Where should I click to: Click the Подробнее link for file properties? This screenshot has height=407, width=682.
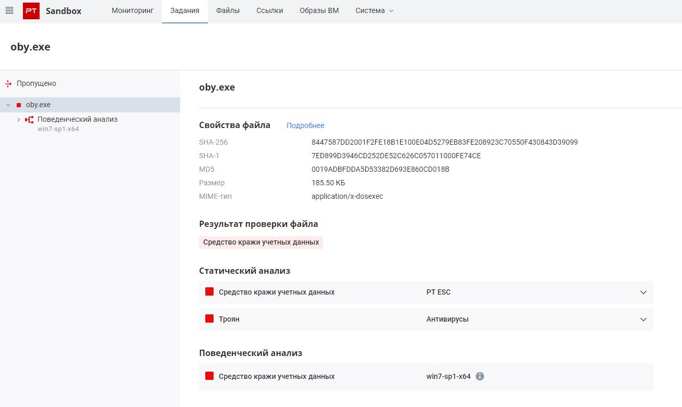[x=305, y=125]
